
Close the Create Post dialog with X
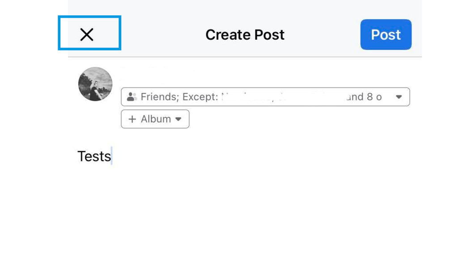(87, 35)
